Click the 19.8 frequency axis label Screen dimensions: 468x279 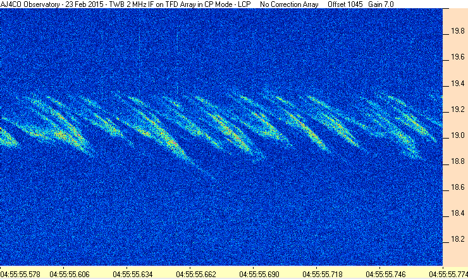pos(457,31)
